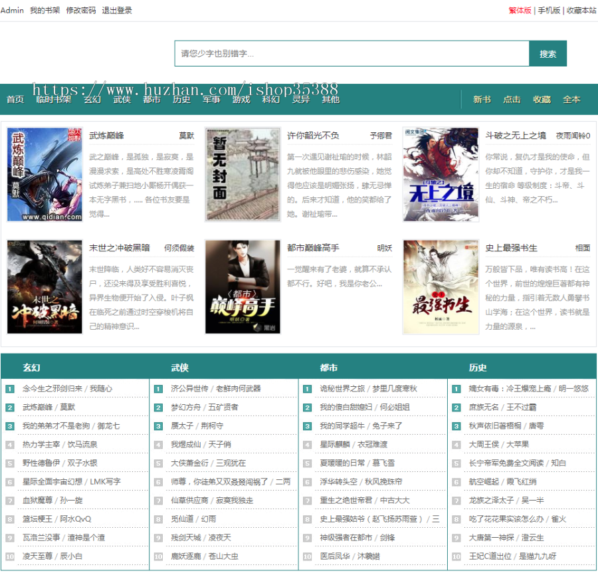This screenshot has height=575, width=598.
Task: Switch to 手机版 mobile version
Action: (x=549, y=11)
